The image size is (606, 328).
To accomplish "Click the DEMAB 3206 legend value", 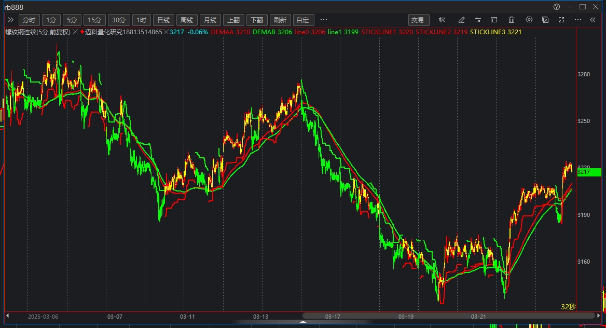I will pos(272,32).
